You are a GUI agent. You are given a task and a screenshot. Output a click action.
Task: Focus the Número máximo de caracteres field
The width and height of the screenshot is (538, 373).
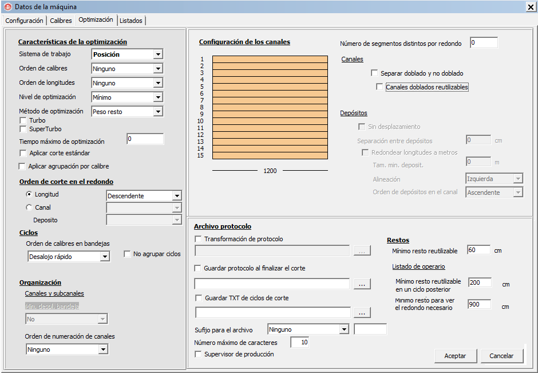pos(299,342)
